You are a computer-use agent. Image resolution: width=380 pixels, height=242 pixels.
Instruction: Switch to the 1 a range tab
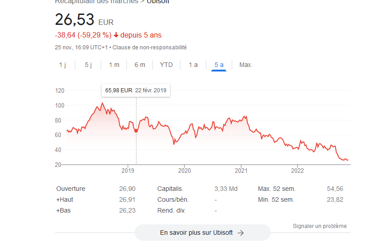[x=193, y=65]
